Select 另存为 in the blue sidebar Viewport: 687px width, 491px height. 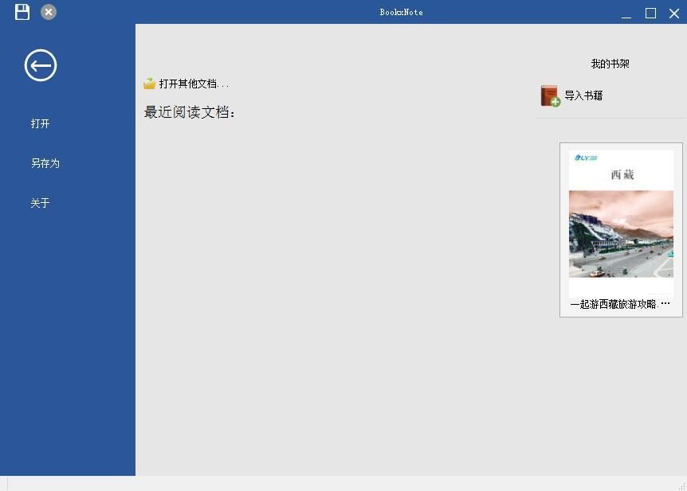(x=45, y=163)
